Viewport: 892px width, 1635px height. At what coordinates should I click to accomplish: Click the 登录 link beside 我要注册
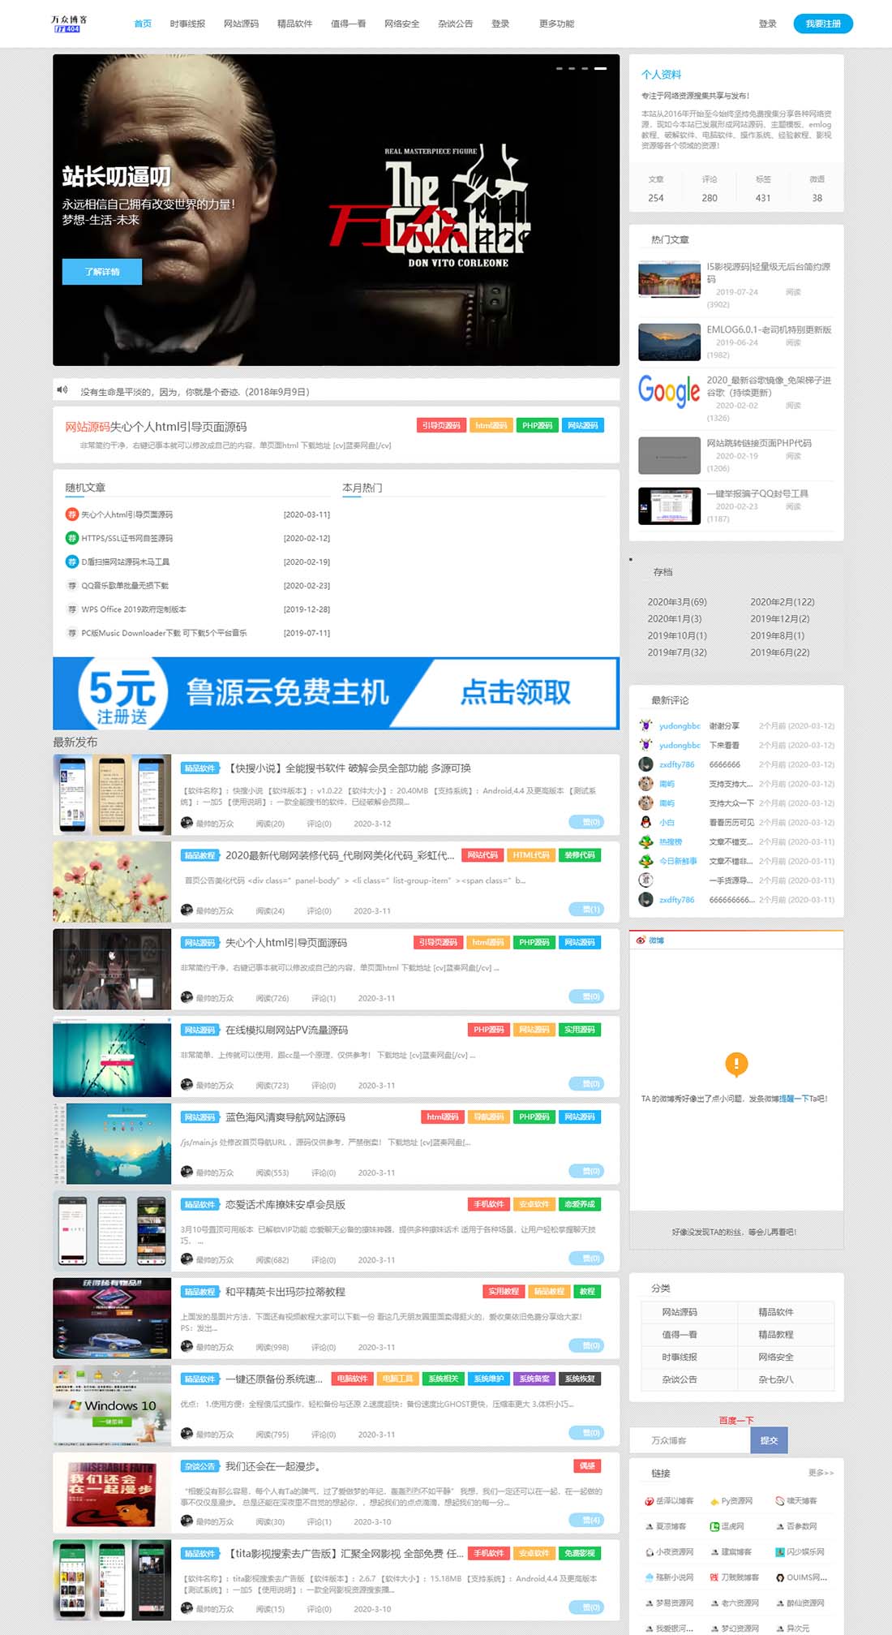(767, 24)
